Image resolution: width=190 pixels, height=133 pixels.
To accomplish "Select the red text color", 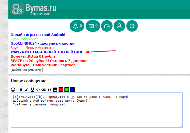I will 61,89.
